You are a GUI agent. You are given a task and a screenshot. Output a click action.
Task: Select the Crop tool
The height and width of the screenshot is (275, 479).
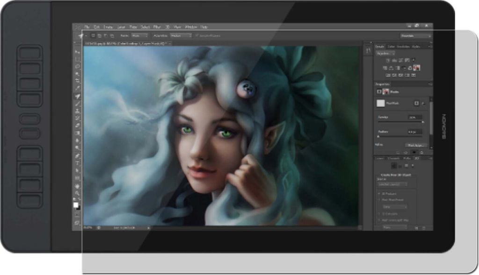[x=78, y=81]
